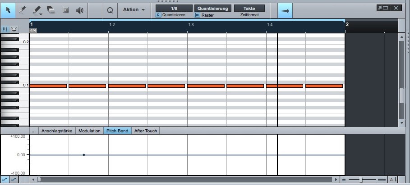Click bar 2 in the ruler
The image size is (410, 185).
347,24
